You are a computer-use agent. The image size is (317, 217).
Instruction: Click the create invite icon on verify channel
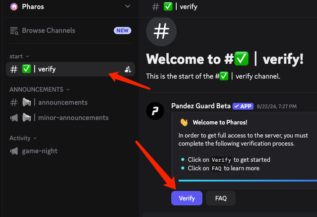(128, 69)
